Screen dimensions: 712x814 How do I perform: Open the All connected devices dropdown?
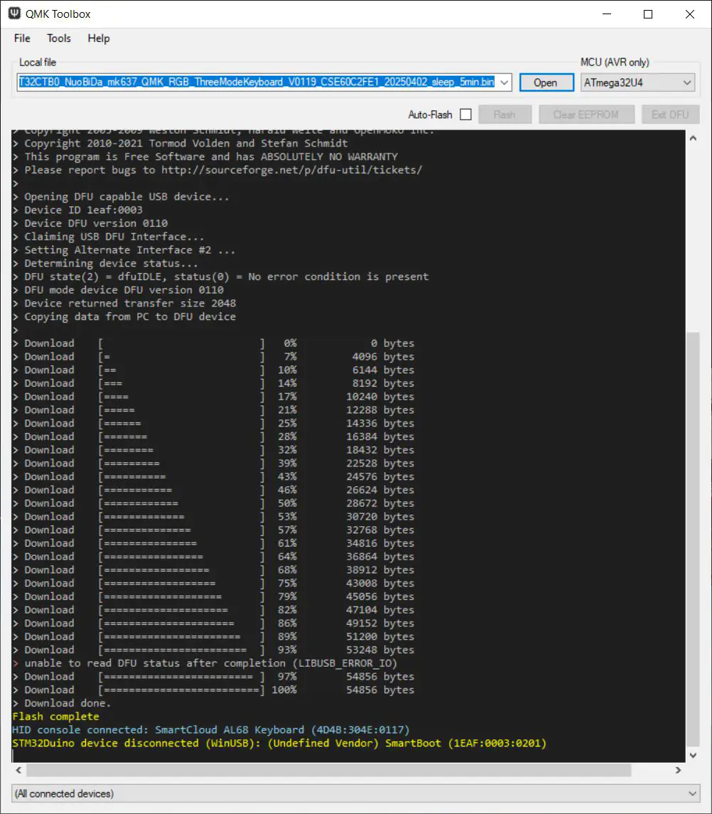pos(355,793)
